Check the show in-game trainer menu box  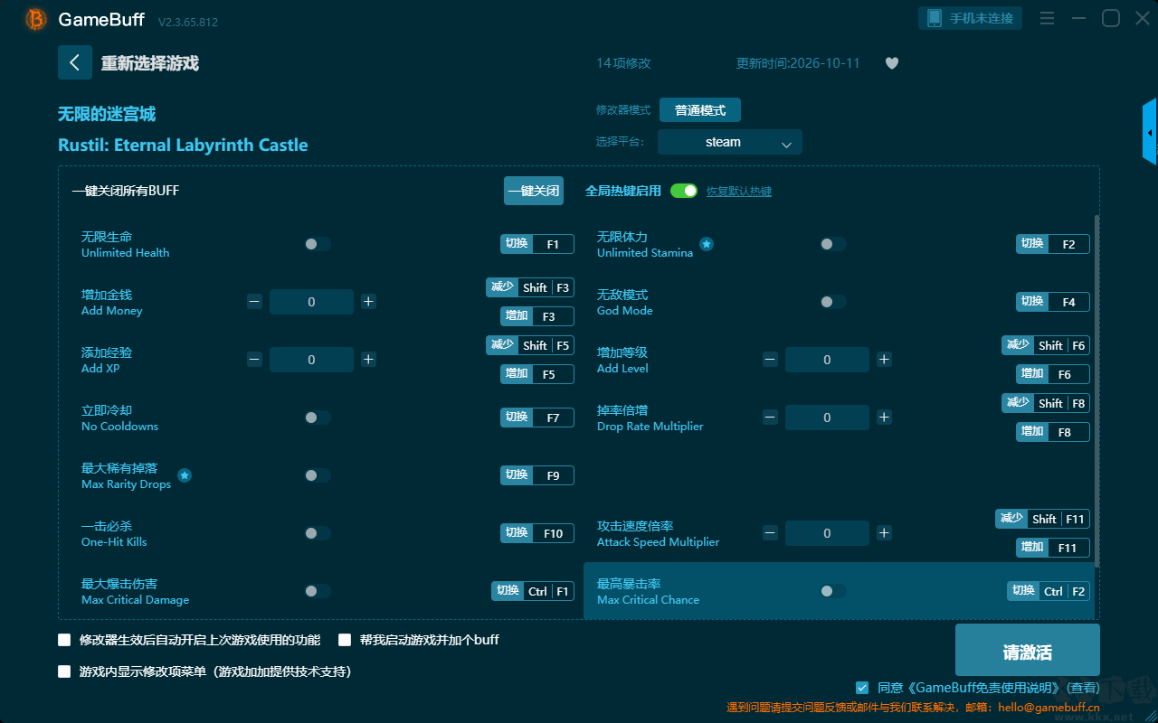click(x=64, y=671)
